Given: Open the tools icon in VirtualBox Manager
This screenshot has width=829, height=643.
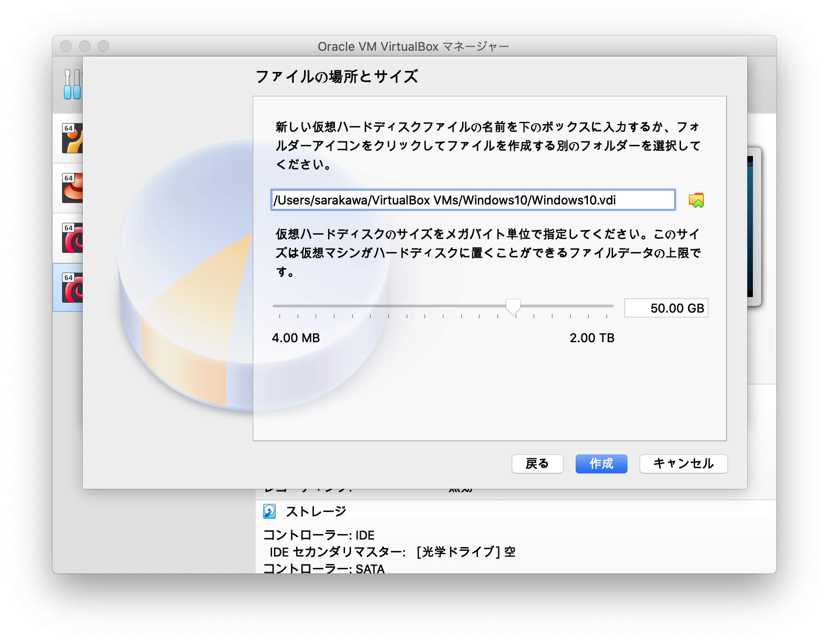Looking at the screenshot, I should 72,85.
